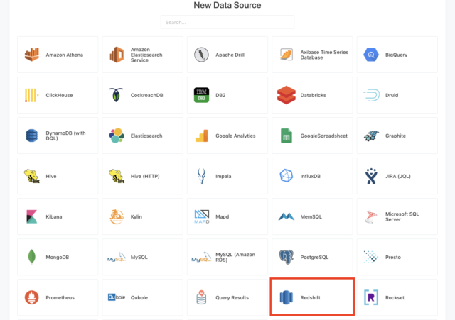
Task: Choose the BigQuery hexagon icon
Action: 371,55
